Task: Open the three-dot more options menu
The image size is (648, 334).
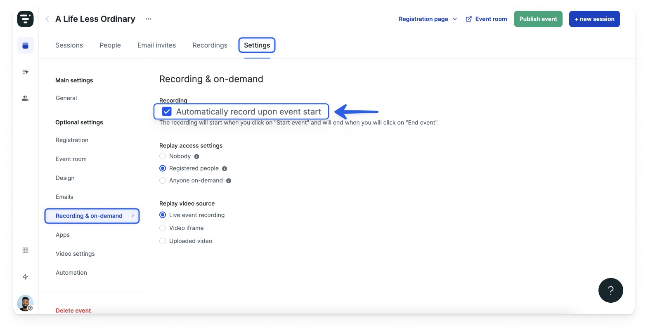Action: (x=149, y=19)
